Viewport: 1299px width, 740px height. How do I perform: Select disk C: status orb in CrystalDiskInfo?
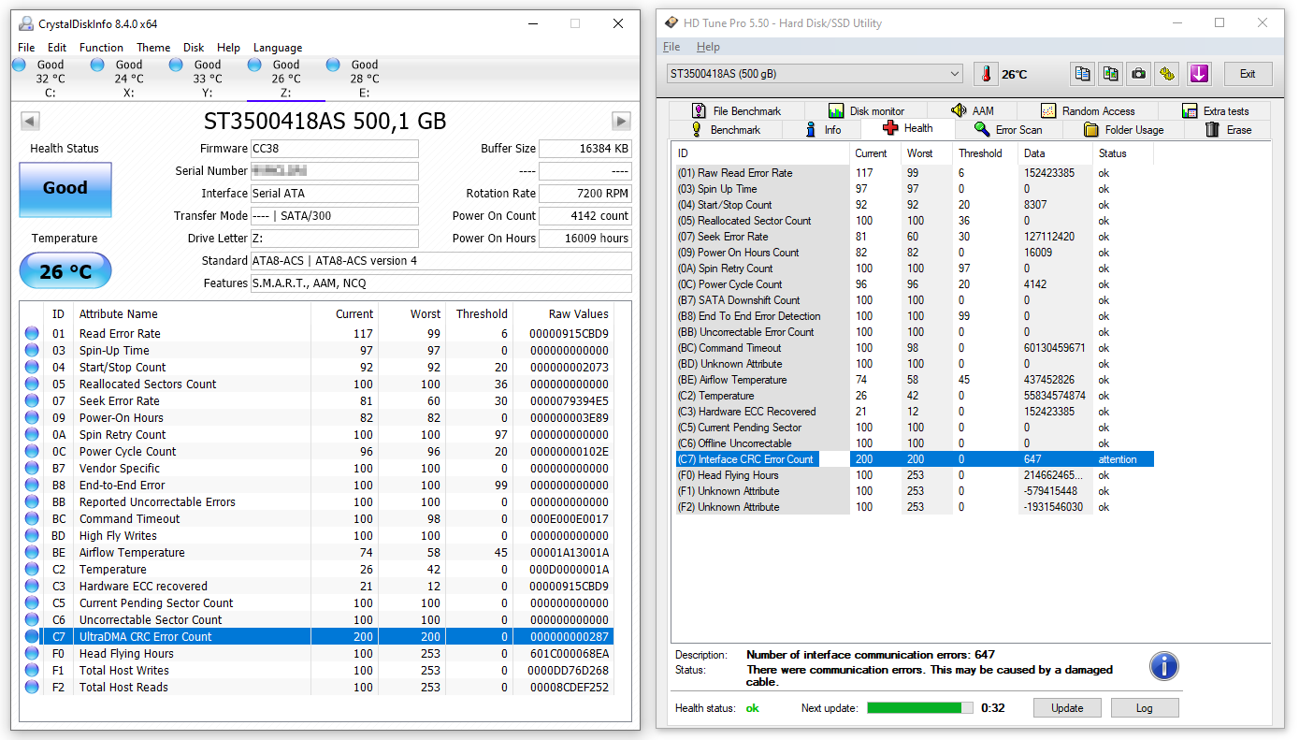pyautogui.click(x=20, y=65)
